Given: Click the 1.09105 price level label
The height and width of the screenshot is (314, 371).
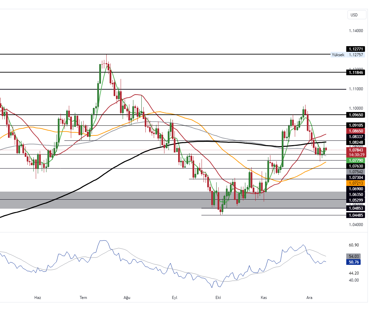Looking at the screenshot, I should pyautogui.click(x=356, y=125).
